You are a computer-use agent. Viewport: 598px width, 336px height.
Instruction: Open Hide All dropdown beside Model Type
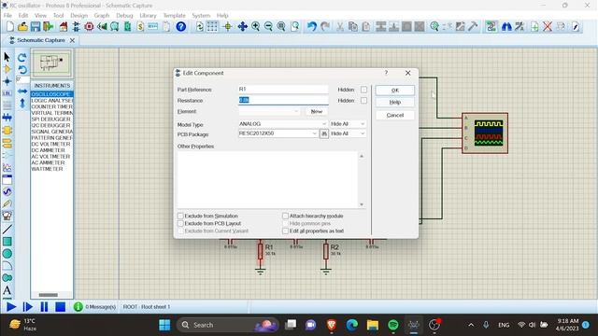tap(348, 124)
